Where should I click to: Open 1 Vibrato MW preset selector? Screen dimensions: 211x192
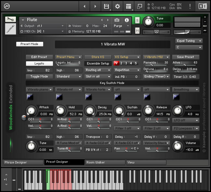[156, 57]
